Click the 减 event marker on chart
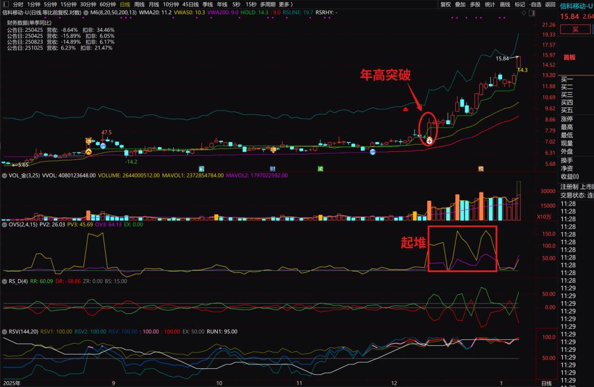This screenshot has width=594, height=387. pos(321,169)
